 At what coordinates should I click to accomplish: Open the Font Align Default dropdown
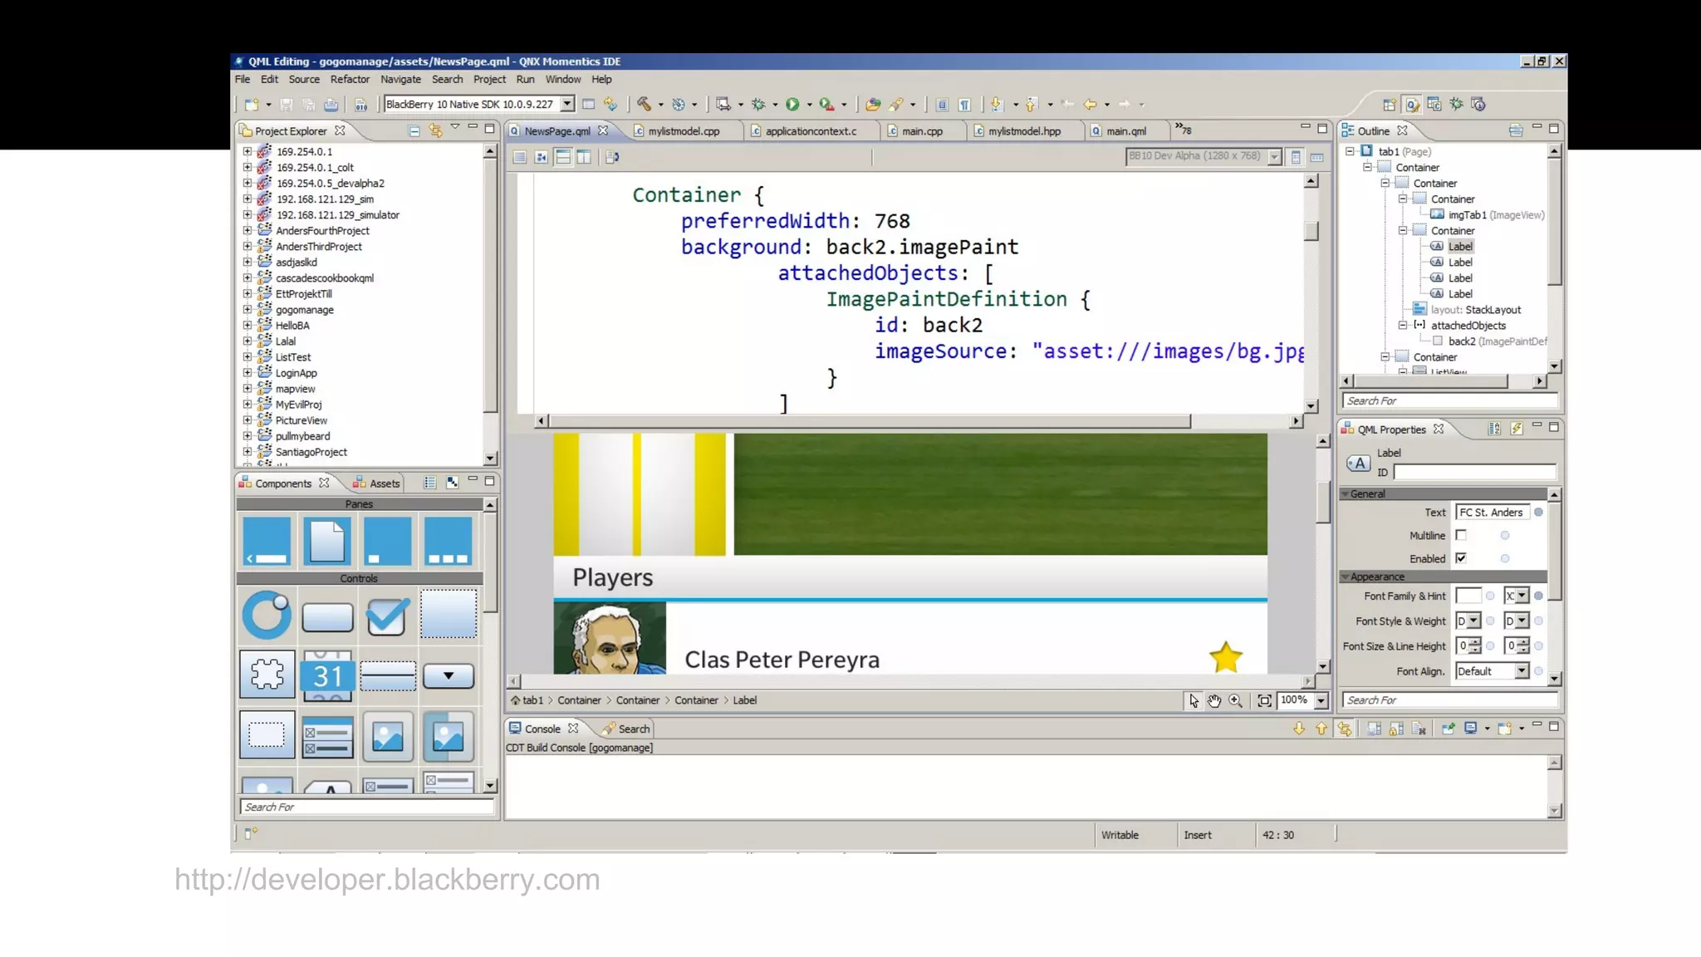tap(1522, 671)
